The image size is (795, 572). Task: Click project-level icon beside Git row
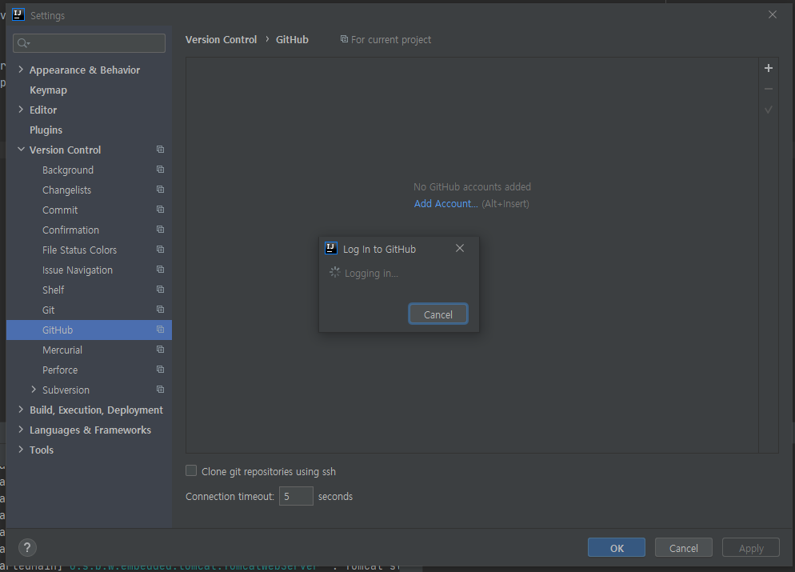(x=160, y=310)
